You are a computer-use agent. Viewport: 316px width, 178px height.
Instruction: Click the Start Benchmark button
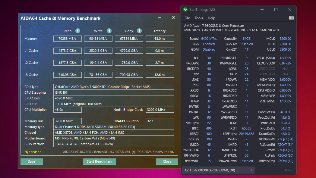(99, 161)
